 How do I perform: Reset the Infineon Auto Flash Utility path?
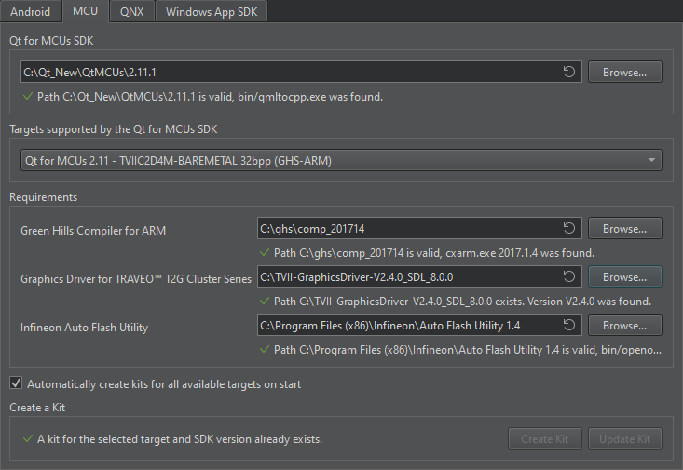[x=568, y=325]
